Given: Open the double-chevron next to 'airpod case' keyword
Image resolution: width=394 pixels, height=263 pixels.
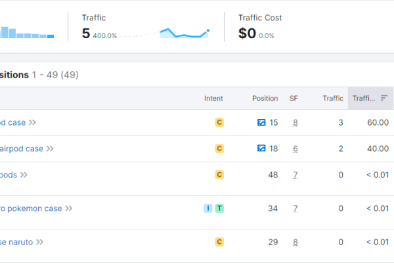Looking at the screenshot, I should (x=50, y=149).
